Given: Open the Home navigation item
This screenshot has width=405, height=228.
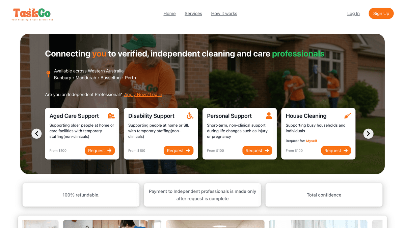Looking at the screenshot, I should point(169,14).
